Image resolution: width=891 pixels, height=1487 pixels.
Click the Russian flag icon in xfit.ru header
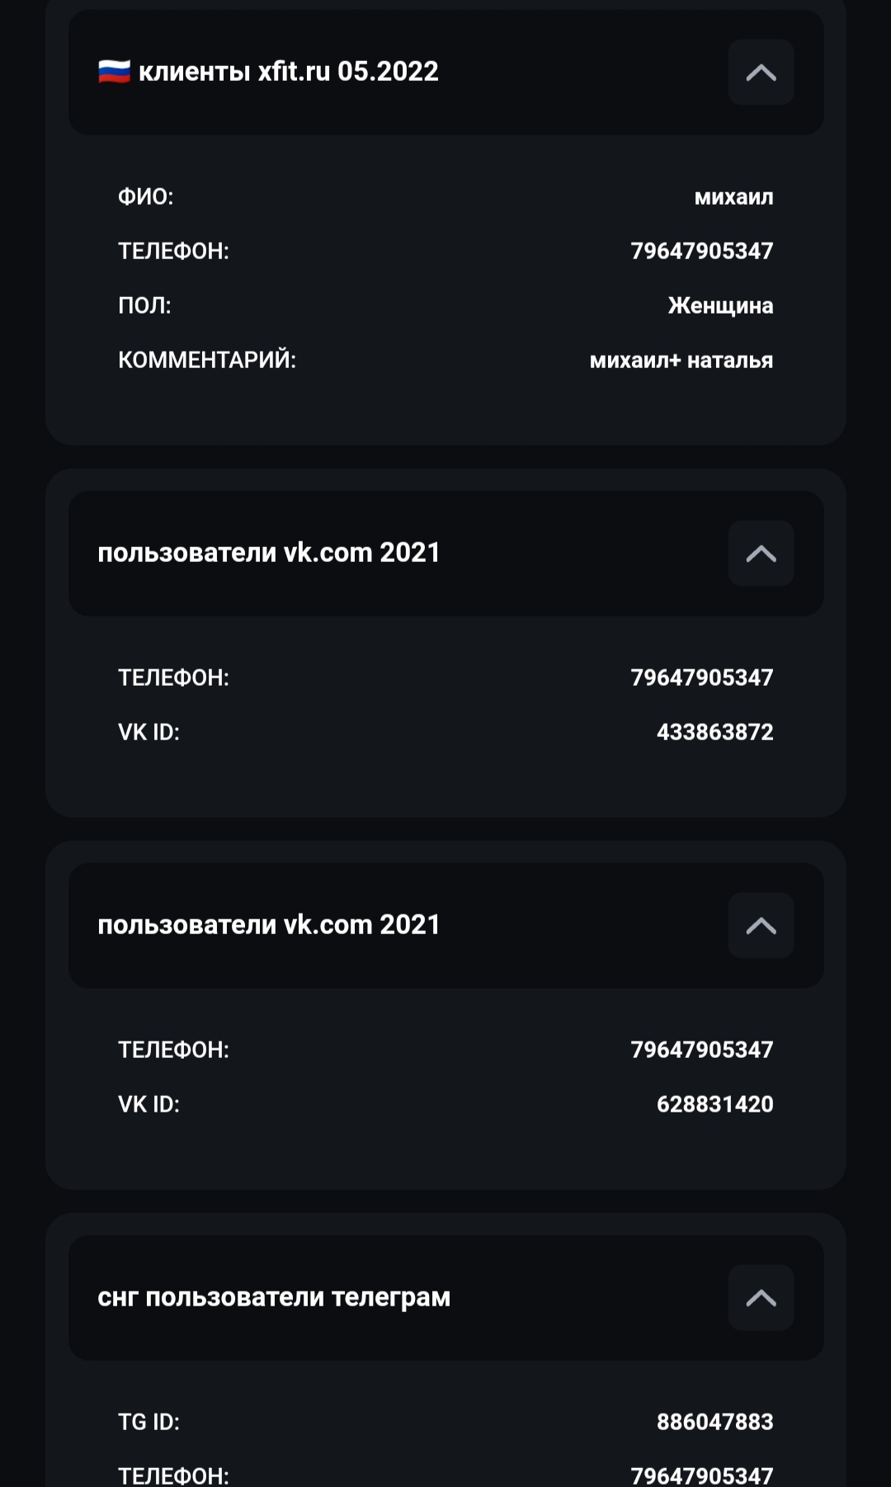point(114,72)
